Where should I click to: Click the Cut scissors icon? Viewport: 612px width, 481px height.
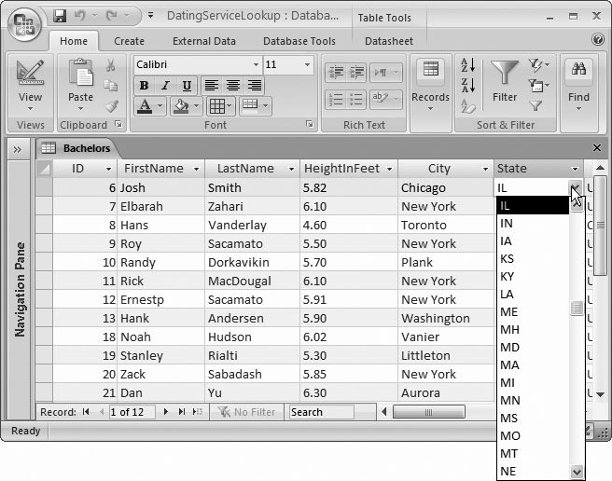click(111, 65)
